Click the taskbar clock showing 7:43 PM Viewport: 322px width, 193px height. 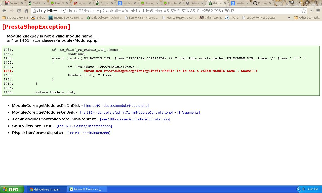312,189
